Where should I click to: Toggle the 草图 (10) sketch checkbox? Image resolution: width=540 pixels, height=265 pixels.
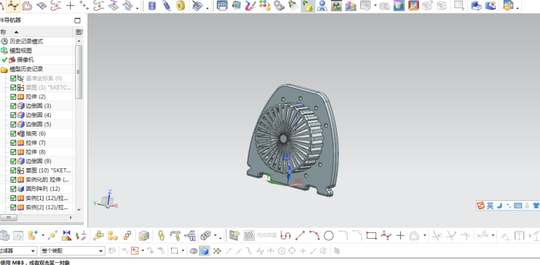pos(13,170)
